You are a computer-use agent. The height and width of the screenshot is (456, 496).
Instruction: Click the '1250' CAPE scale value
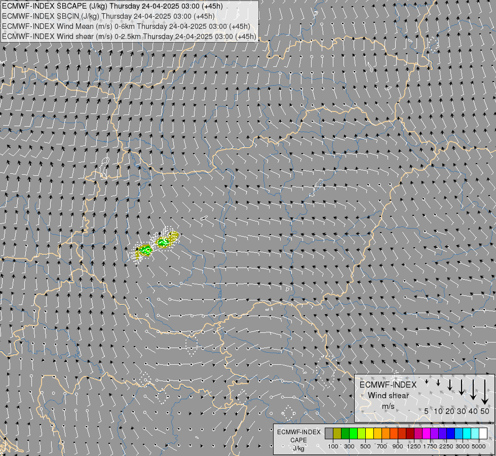tap(414, 446)
